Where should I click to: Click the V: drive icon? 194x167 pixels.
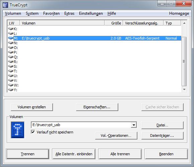(11, 80)
